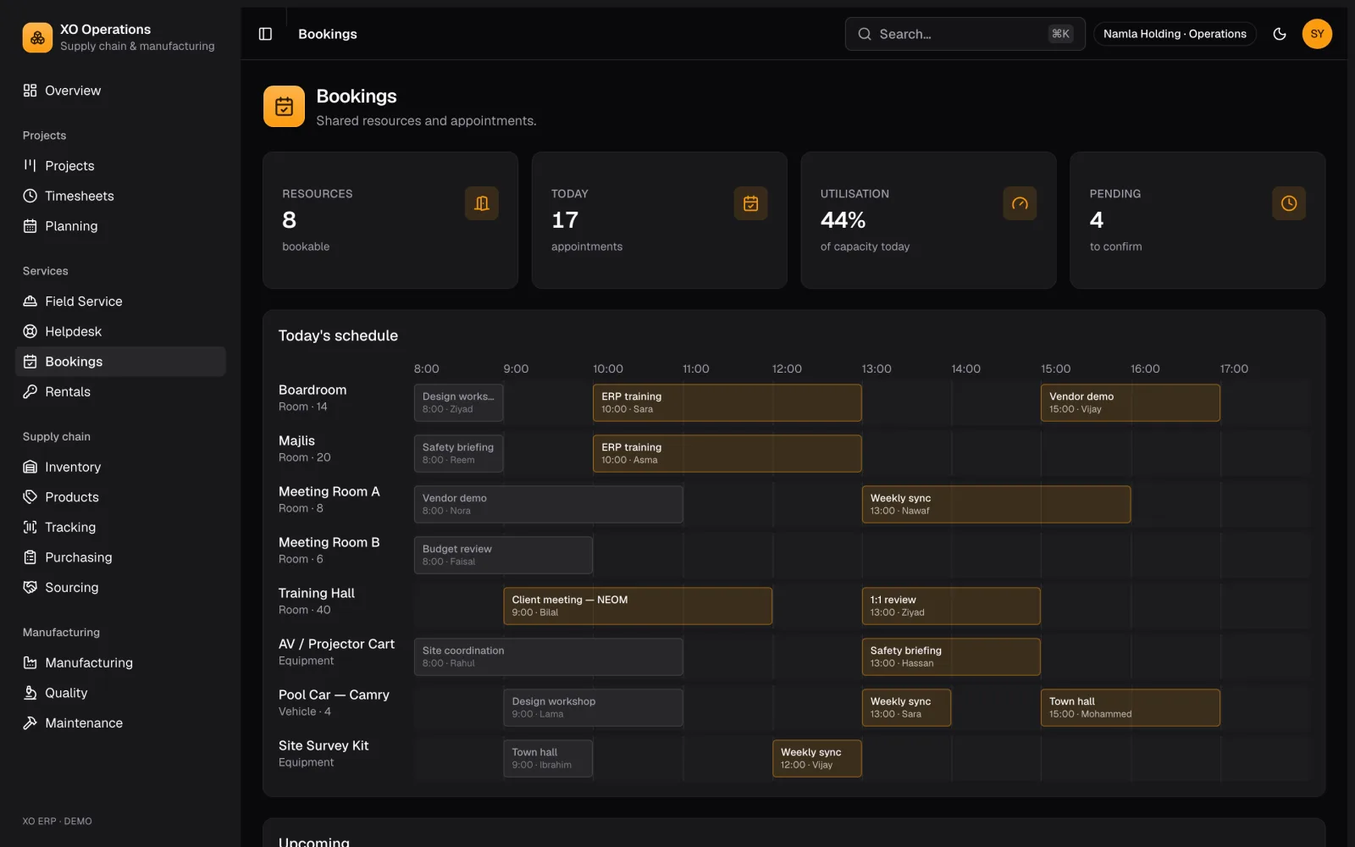Select Pool Car Town hall booking by Mohammed
This screenshot has height=847, width=1355.
tap(1131, 707)
